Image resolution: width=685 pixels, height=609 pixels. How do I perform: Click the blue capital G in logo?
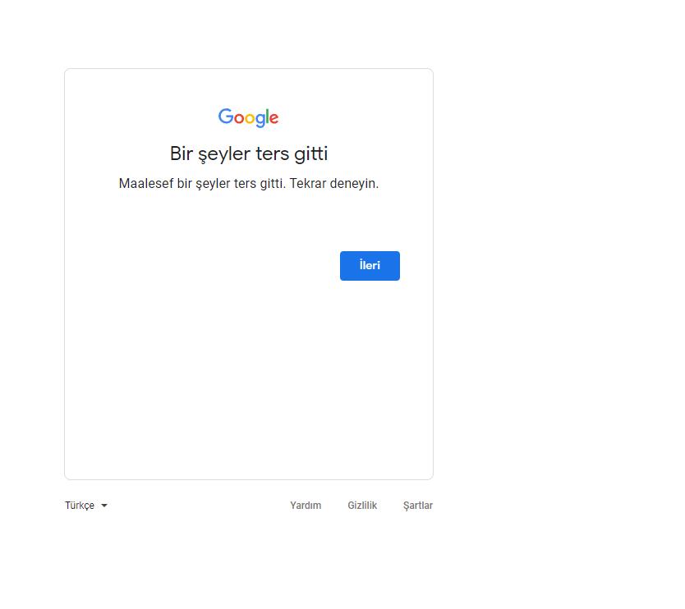pyautogui.click(x=225, y=116)
